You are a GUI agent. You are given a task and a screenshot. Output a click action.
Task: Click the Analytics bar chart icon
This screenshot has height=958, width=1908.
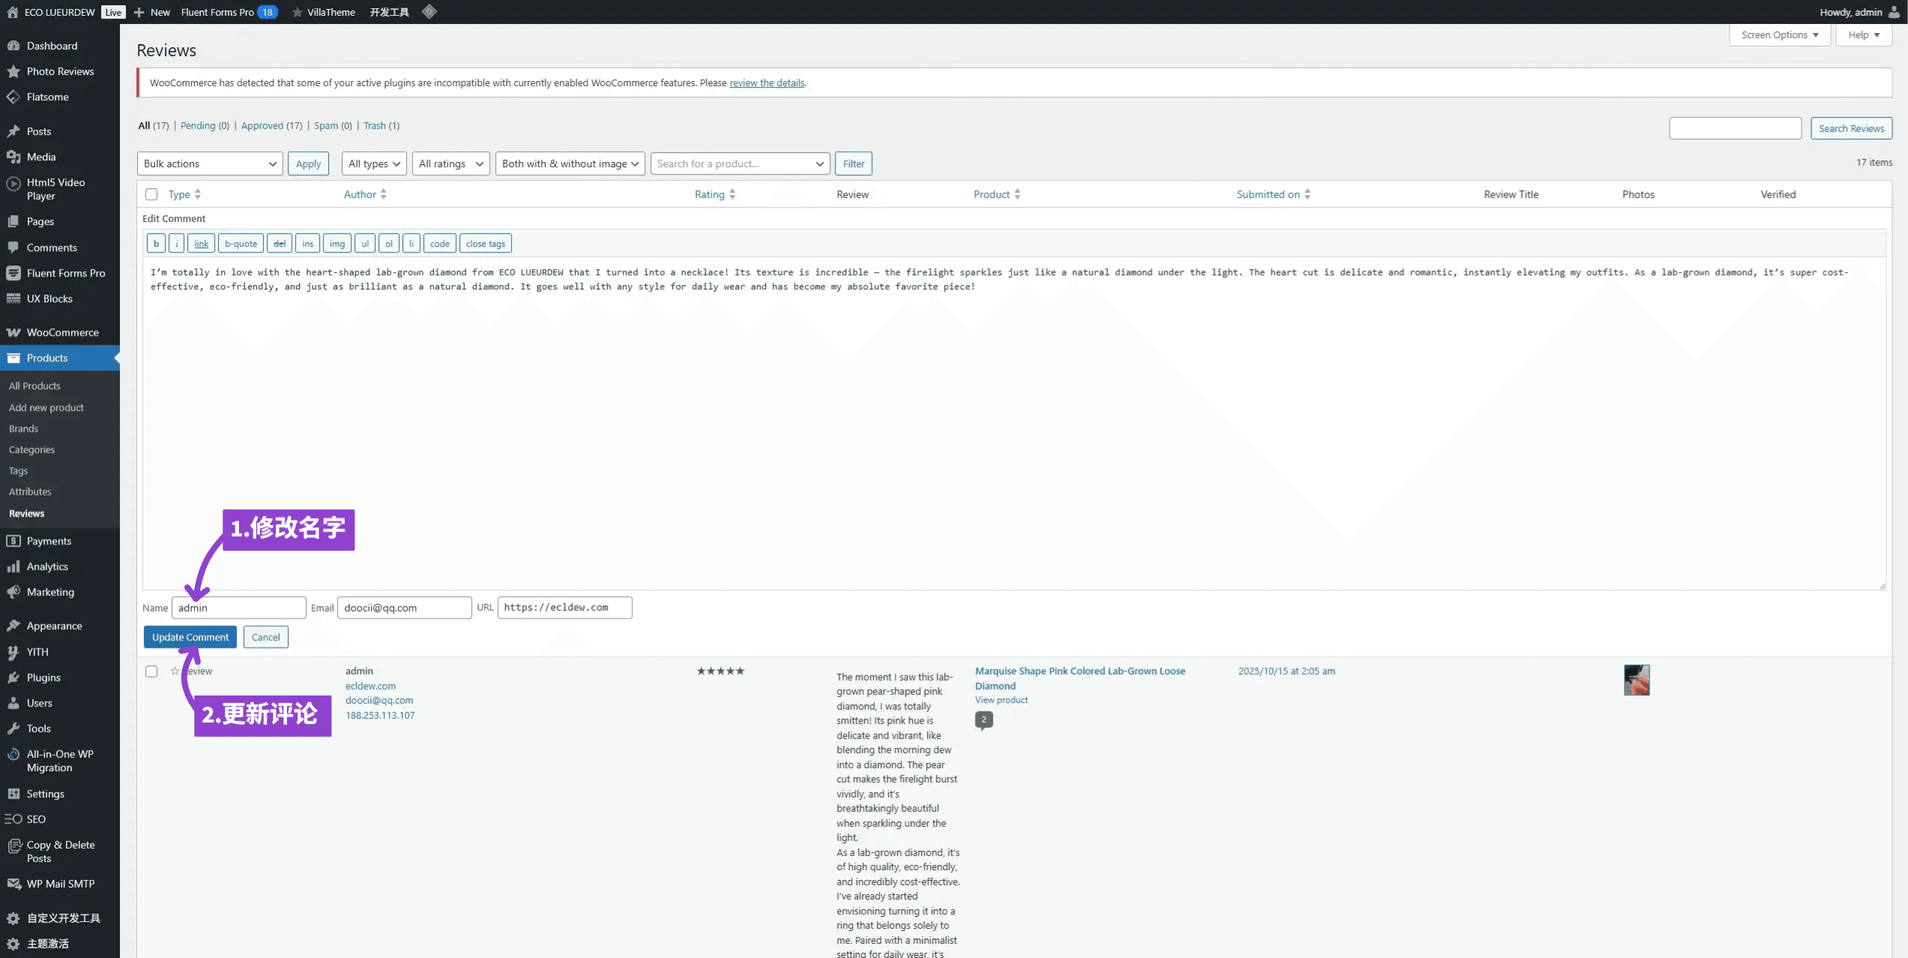[13, 567]
